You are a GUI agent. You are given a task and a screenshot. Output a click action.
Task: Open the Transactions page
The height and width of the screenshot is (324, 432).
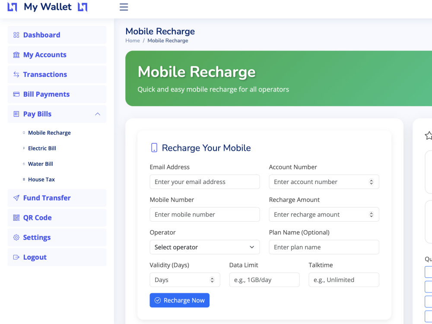57,74
